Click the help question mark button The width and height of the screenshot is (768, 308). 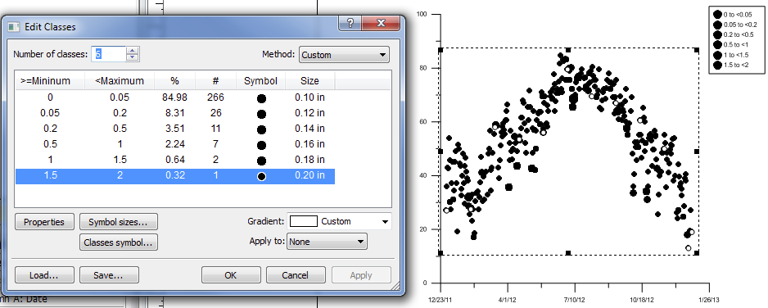coord(350,24)
